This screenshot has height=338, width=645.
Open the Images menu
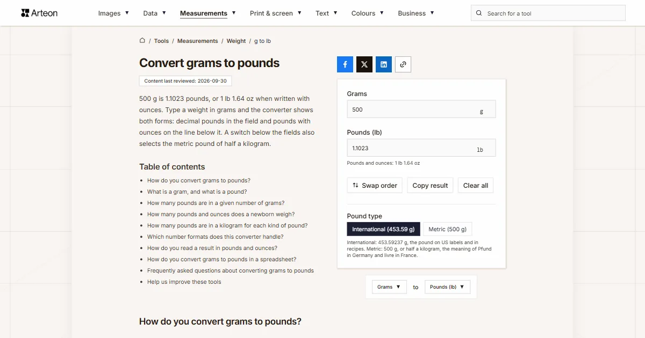[x=113, y=13]
